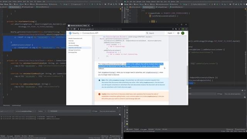Open Navigate menu in right IDE

tap(139, 2)
